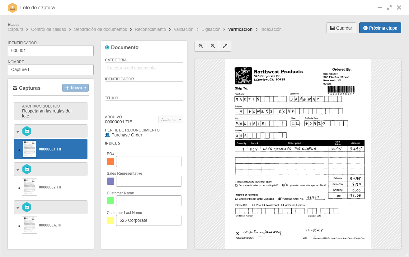Click the Lote de captura app icon

pyautogui.click(x=12, y=7)
